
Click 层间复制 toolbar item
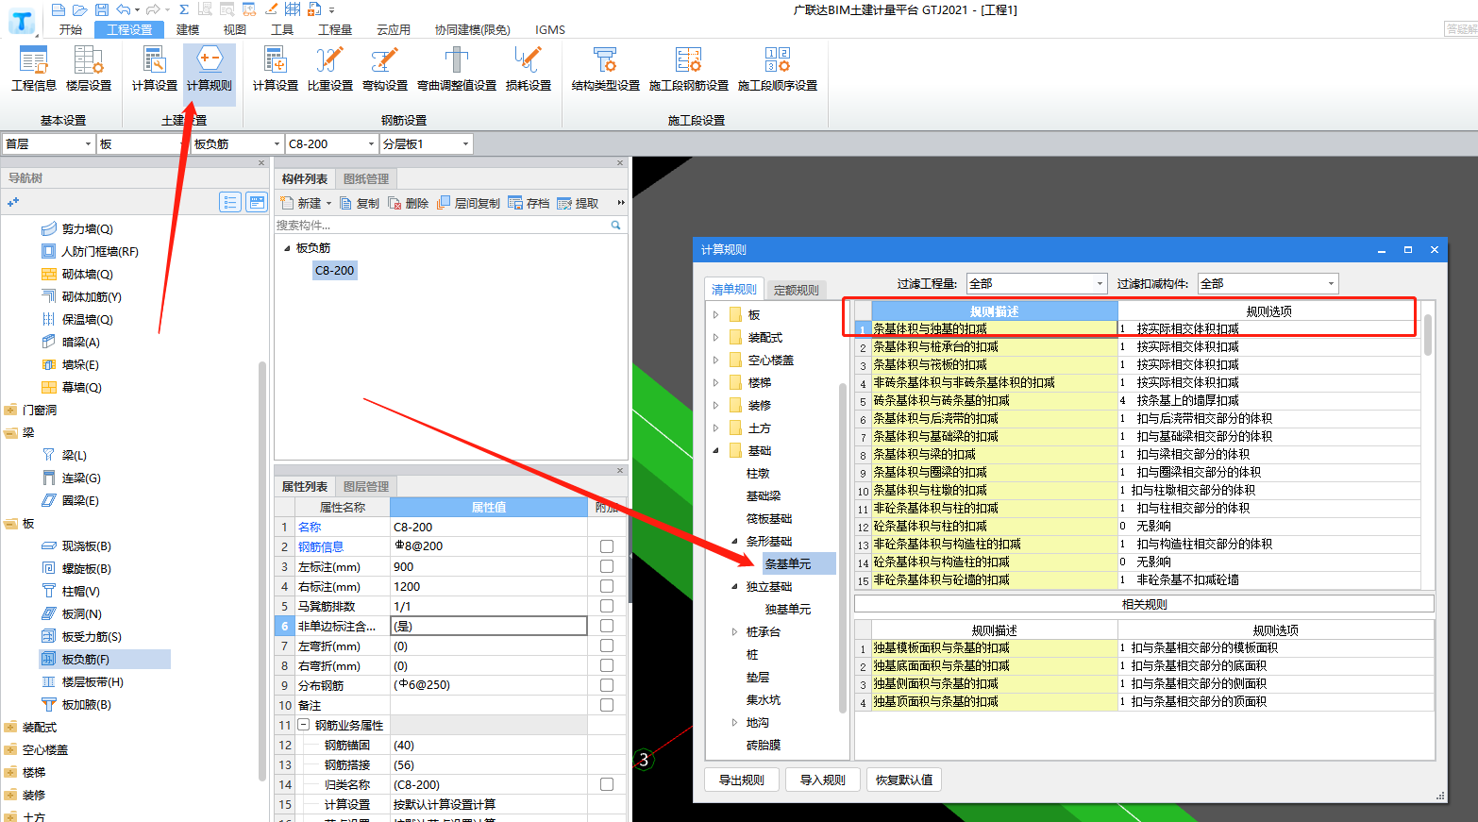[x=469, y=203]
